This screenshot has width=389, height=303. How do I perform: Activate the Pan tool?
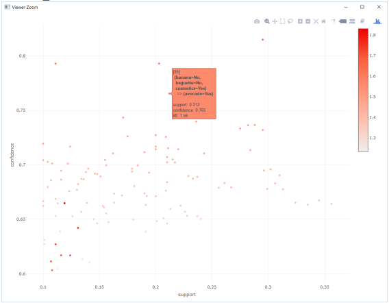pyautogui.click(x=275, y=21)
